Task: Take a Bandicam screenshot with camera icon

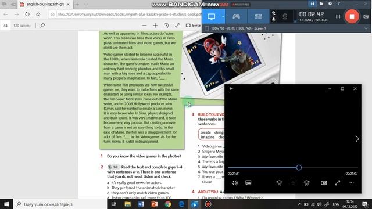Action: (366, 16)
